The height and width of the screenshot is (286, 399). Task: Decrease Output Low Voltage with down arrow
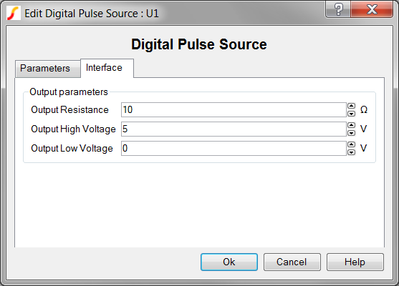(x=352, y=152)
